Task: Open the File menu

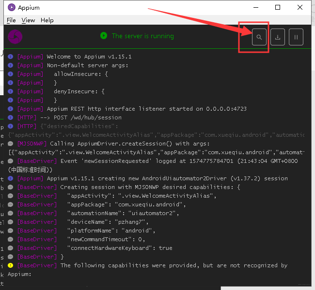Action: pos(11,20)
